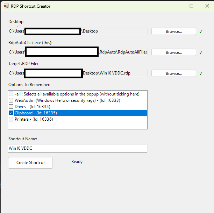The height and width of the screenshot is (213, 214).
Task: Click the 'RdpAutoClick.exe (this):' label
Action: coord(30,43)
